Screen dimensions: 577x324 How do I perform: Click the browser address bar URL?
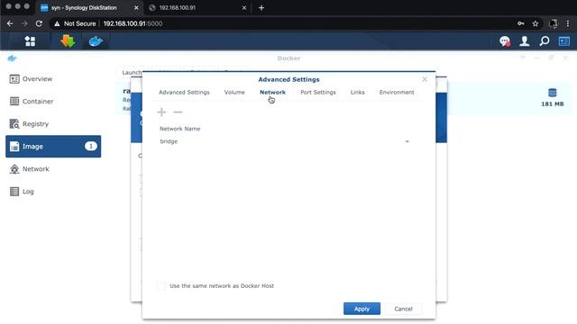(x=133, y=23)
